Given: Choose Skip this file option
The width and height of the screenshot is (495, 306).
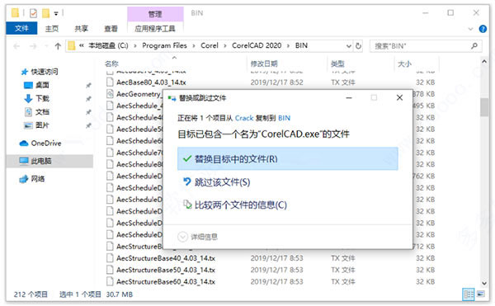Looking at the screenshot, I should coord(217,182).
